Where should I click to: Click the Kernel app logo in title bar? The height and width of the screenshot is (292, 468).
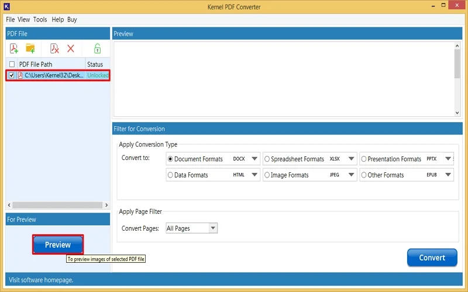click(6, 6)
